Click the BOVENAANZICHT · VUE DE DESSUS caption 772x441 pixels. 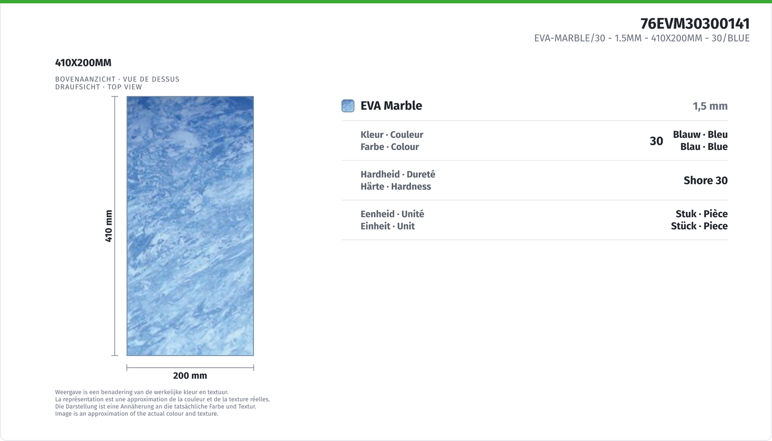[117, 79]
